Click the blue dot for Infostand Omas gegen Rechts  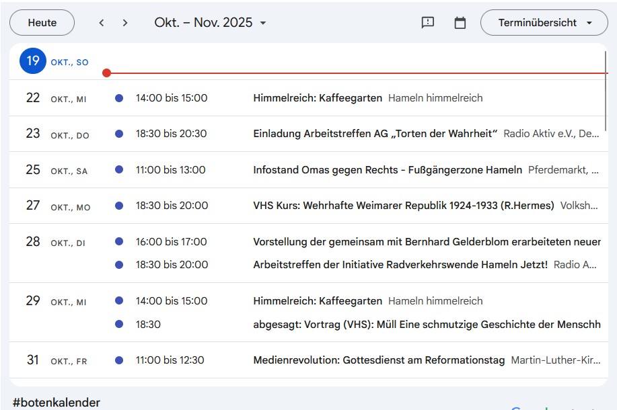click(x=119, y=170)
